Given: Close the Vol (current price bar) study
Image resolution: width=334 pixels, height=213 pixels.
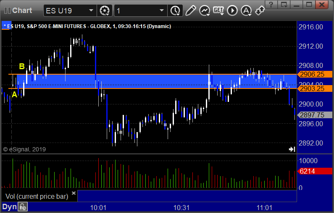Looking at the screenshot, I should click(74, 193).
